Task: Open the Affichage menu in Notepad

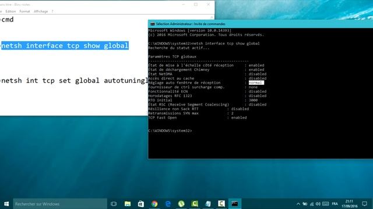Action: click(x=41, y=12)
